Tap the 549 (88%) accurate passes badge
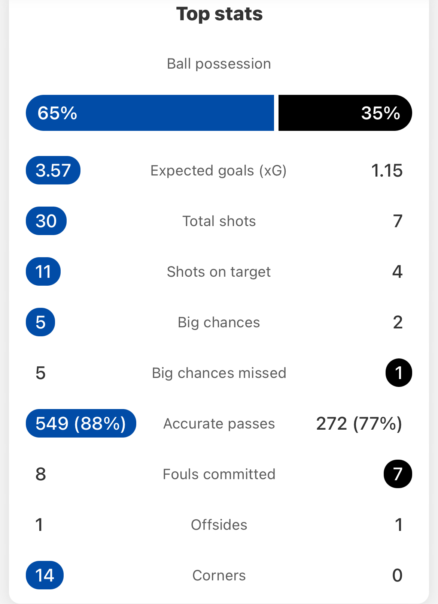Screen dimensions: 438x604 coord(81,423)
